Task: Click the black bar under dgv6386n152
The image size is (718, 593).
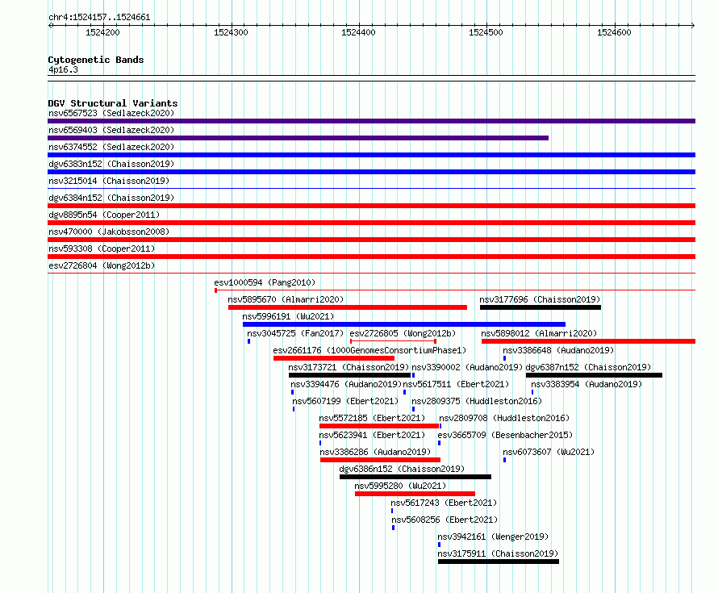Action: point(415,477)
